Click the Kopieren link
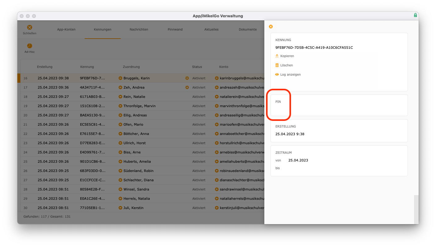This screenshot has height=247, width=436. (x=287, y=56)
